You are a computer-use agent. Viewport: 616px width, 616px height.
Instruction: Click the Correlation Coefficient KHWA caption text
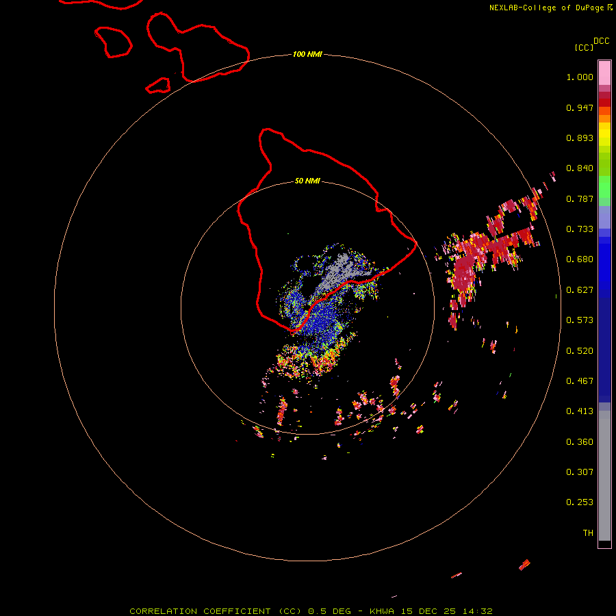(311, 611)
